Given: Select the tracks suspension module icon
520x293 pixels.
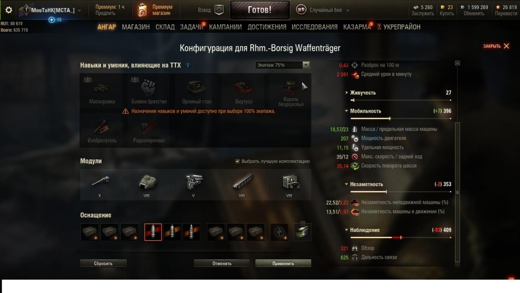Looking at the screenshot, I should click(241, 182).
